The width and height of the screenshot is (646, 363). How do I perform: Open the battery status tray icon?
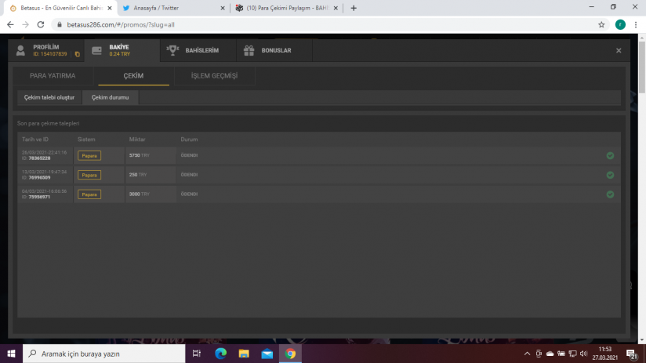click(561, 354)
